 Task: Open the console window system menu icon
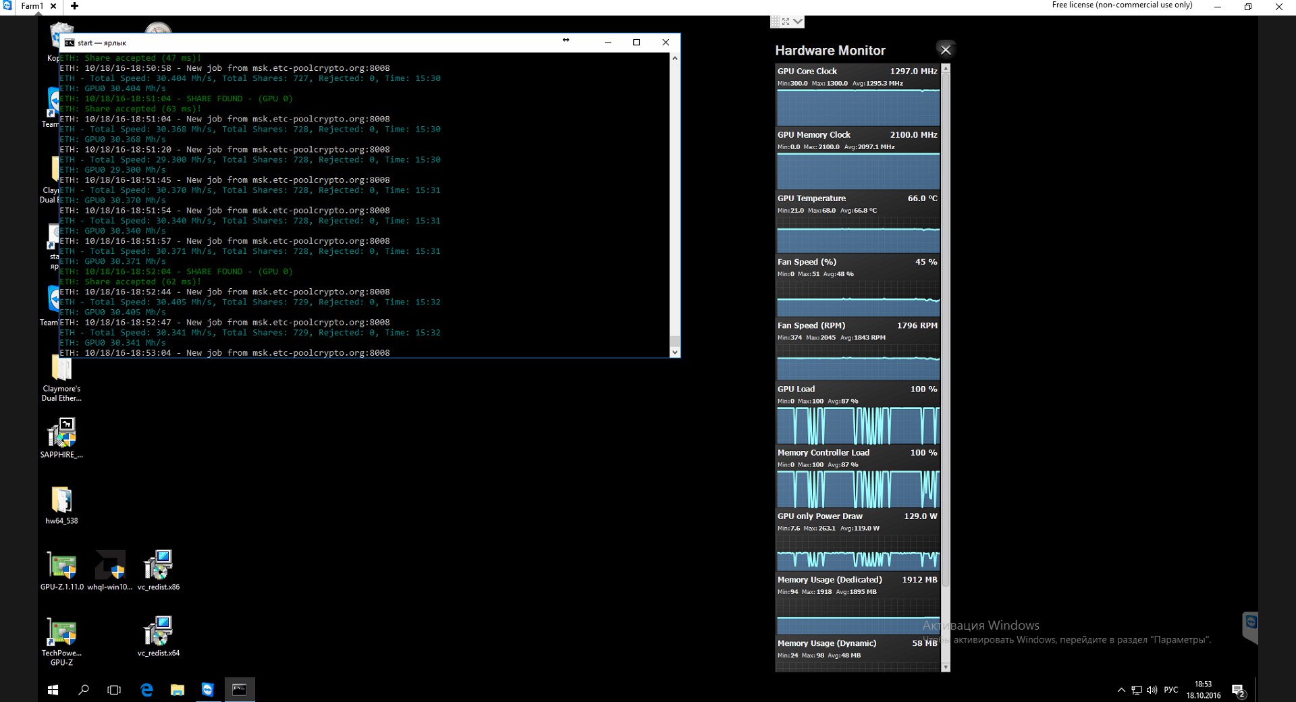(70, 43)
